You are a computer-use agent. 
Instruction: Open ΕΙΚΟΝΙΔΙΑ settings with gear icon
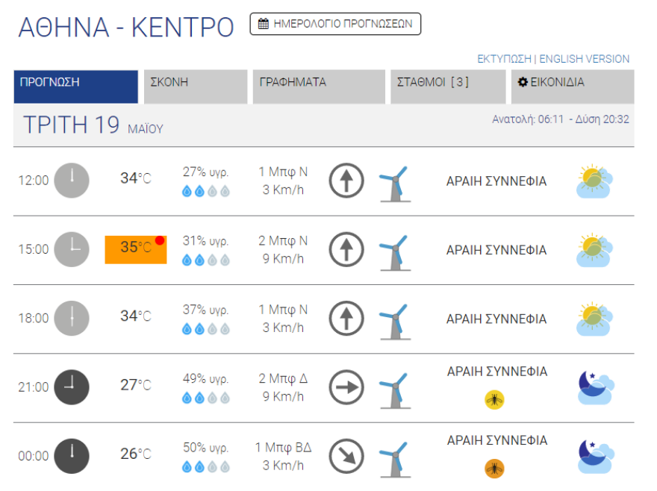(x=573, y=87)
